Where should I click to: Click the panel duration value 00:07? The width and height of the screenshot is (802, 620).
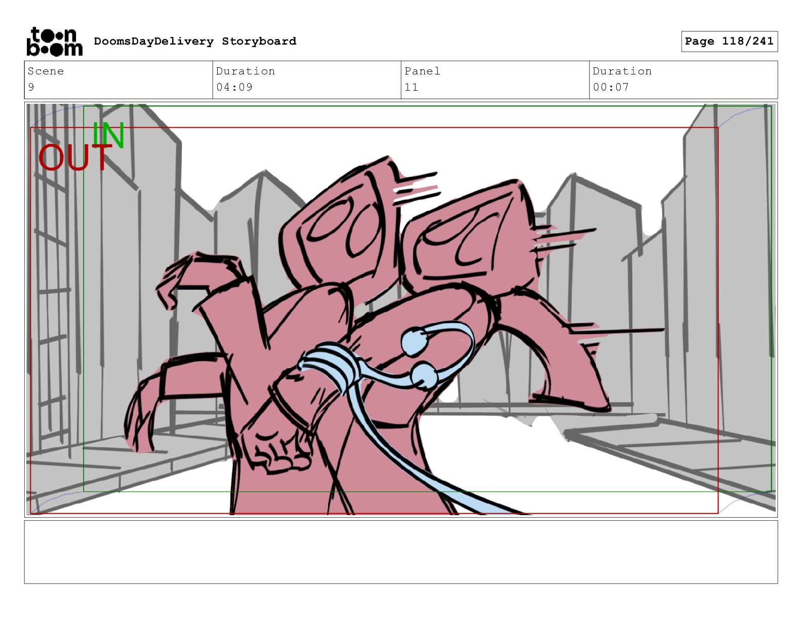pyautogui.click(x=611, y=87)
